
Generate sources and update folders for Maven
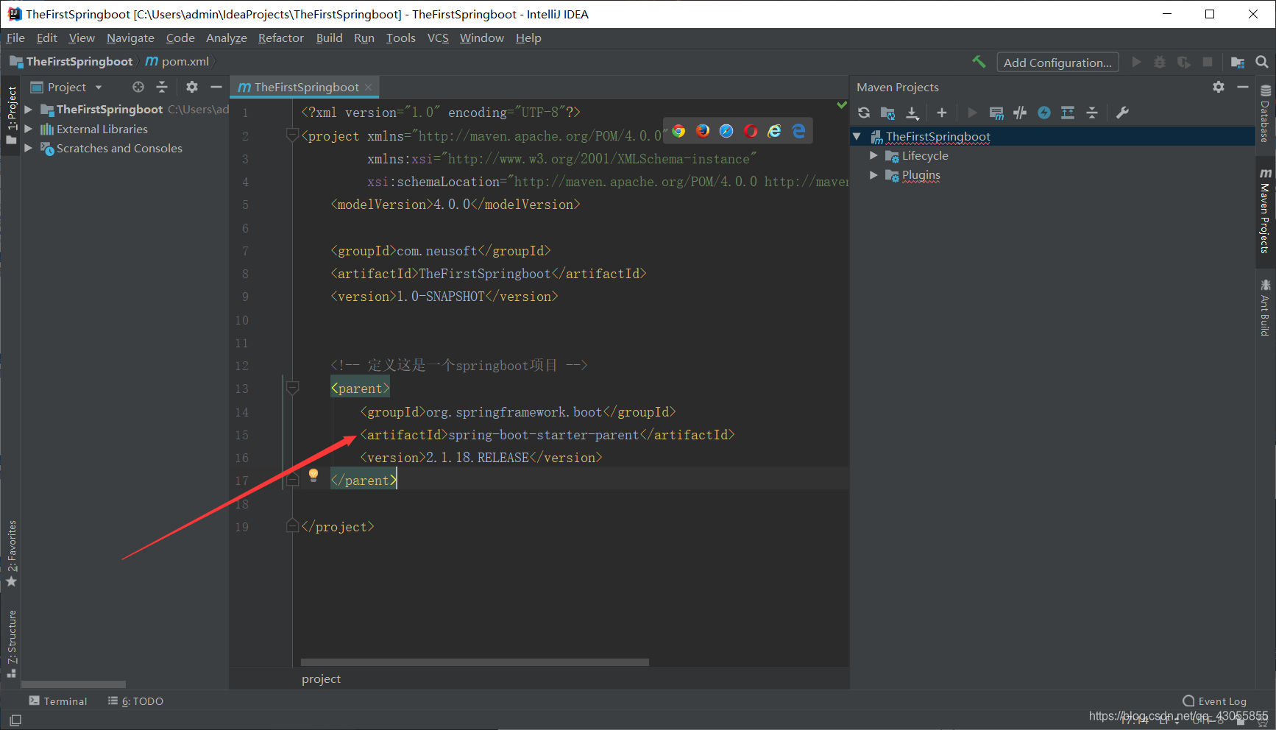(x=888, y=113)
